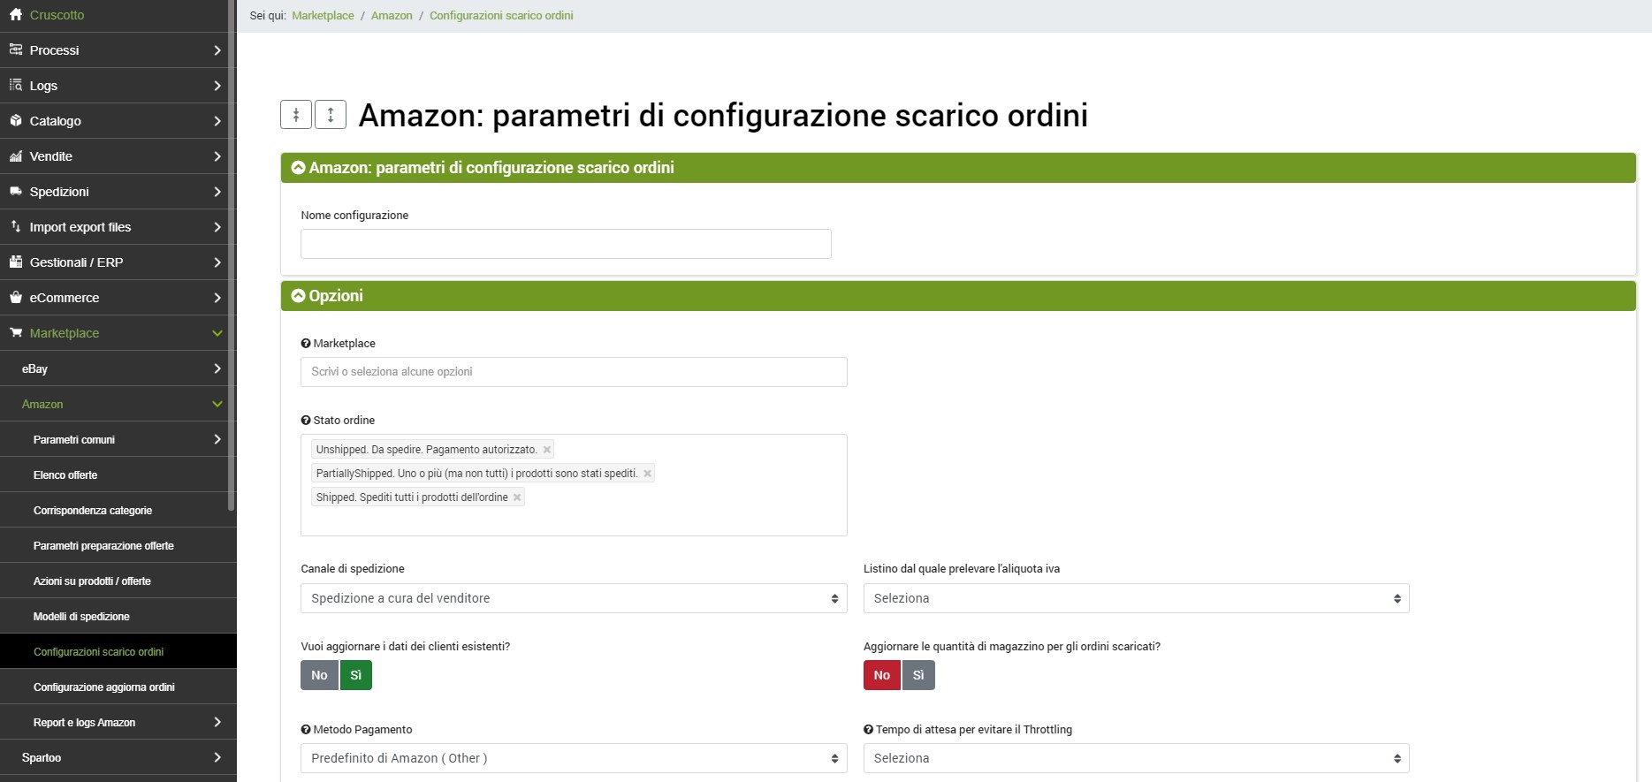Open the Listino aliquota iva dropdown
This screenshot has width=1652, height=782.
pyautogui.click(x=1136, y=598)
